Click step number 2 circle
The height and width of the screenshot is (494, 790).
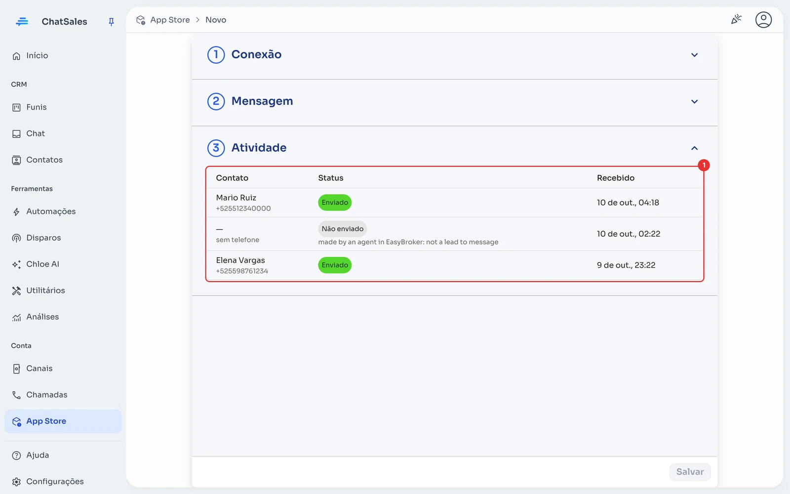click(216, 101)
